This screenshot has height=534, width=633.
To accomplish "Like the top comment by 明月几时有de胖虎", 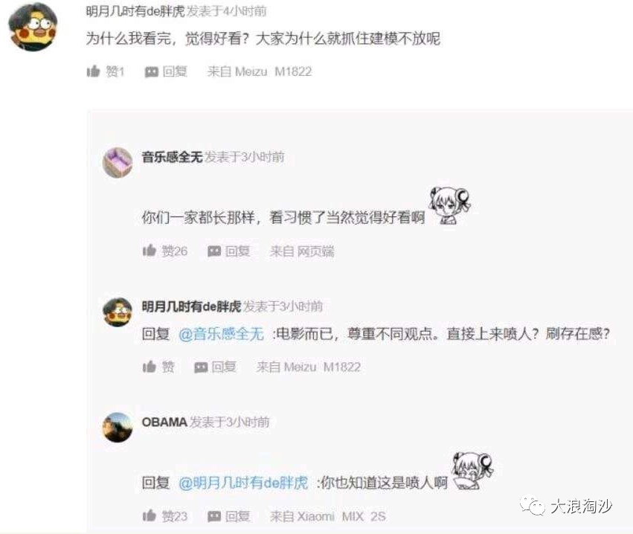I will tap(93, 71).
